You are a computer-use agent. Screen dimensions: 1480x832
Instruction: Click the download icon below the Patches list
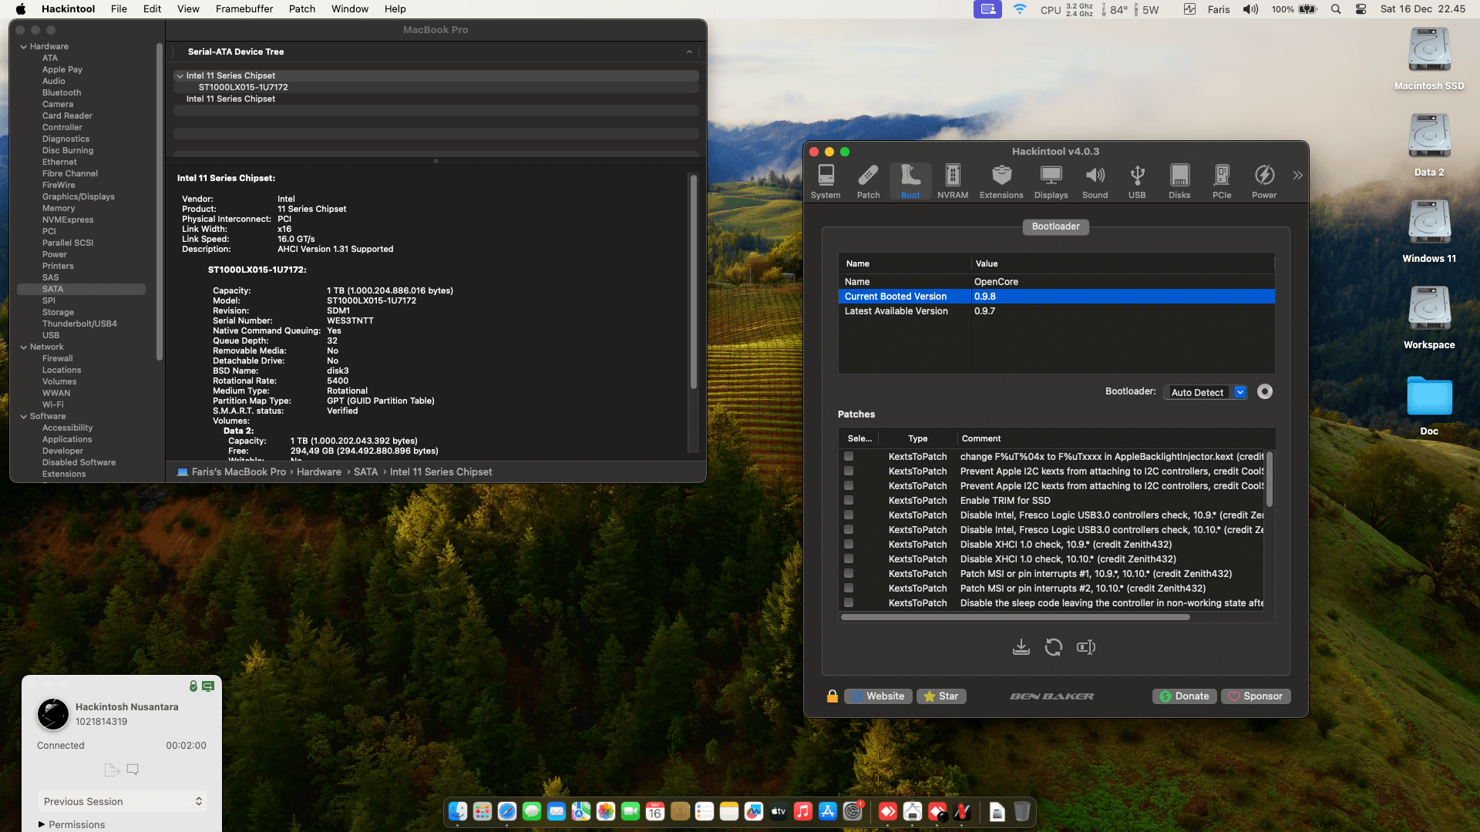point(1021,647)
